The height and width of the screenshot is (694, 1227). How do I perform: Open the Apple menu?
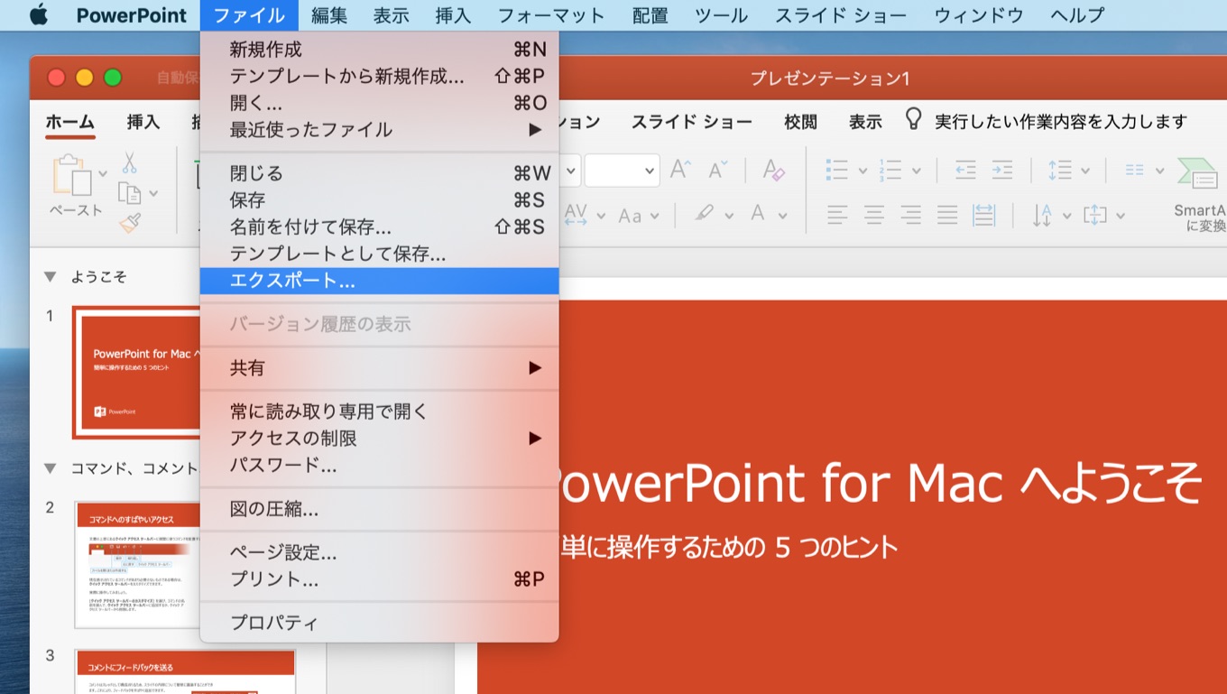(x=38, y=15)
